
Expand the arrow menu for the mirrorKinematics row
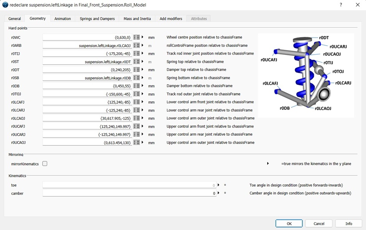[x=268, y=164]
